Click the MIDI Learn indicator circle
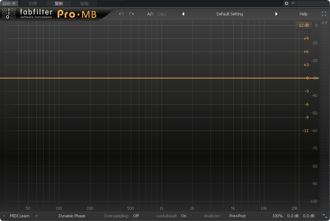The image size is (330, 221). tap(4, 216)
